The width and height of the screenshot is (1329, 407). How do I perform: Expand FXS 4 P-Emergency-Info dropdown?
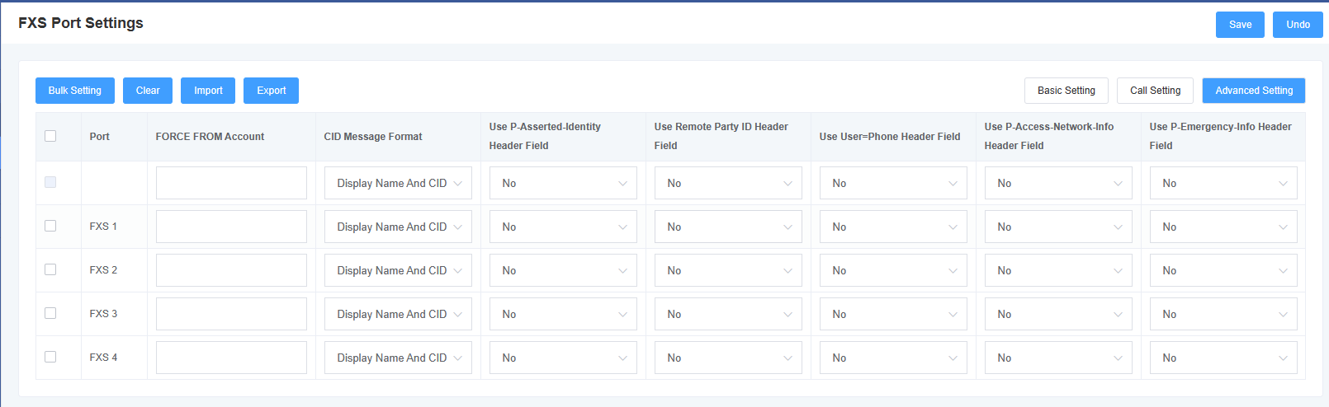[x=1223, y=358]
